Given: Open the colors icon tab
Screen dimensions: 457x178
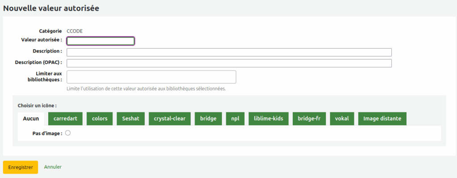Looking at the screenshot, I should [x=100, y=119].
